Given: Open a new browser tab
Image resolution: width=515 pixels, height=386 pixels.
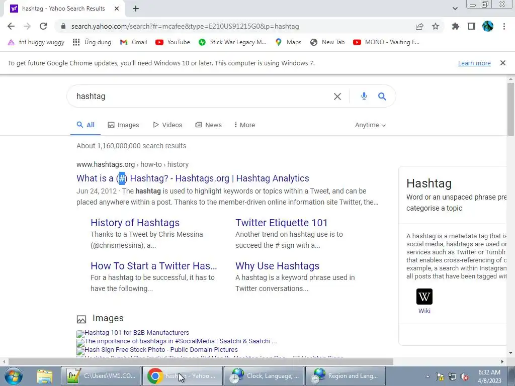Looking at the screenshot, I should pos(136,9).
